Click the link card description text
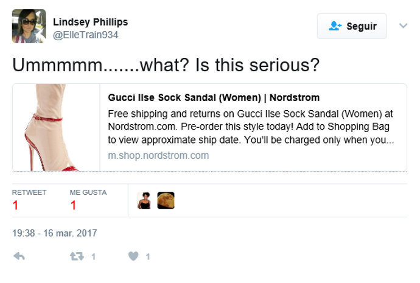The width and height of the screenshot is (420, 283). [x=251, y=127]
